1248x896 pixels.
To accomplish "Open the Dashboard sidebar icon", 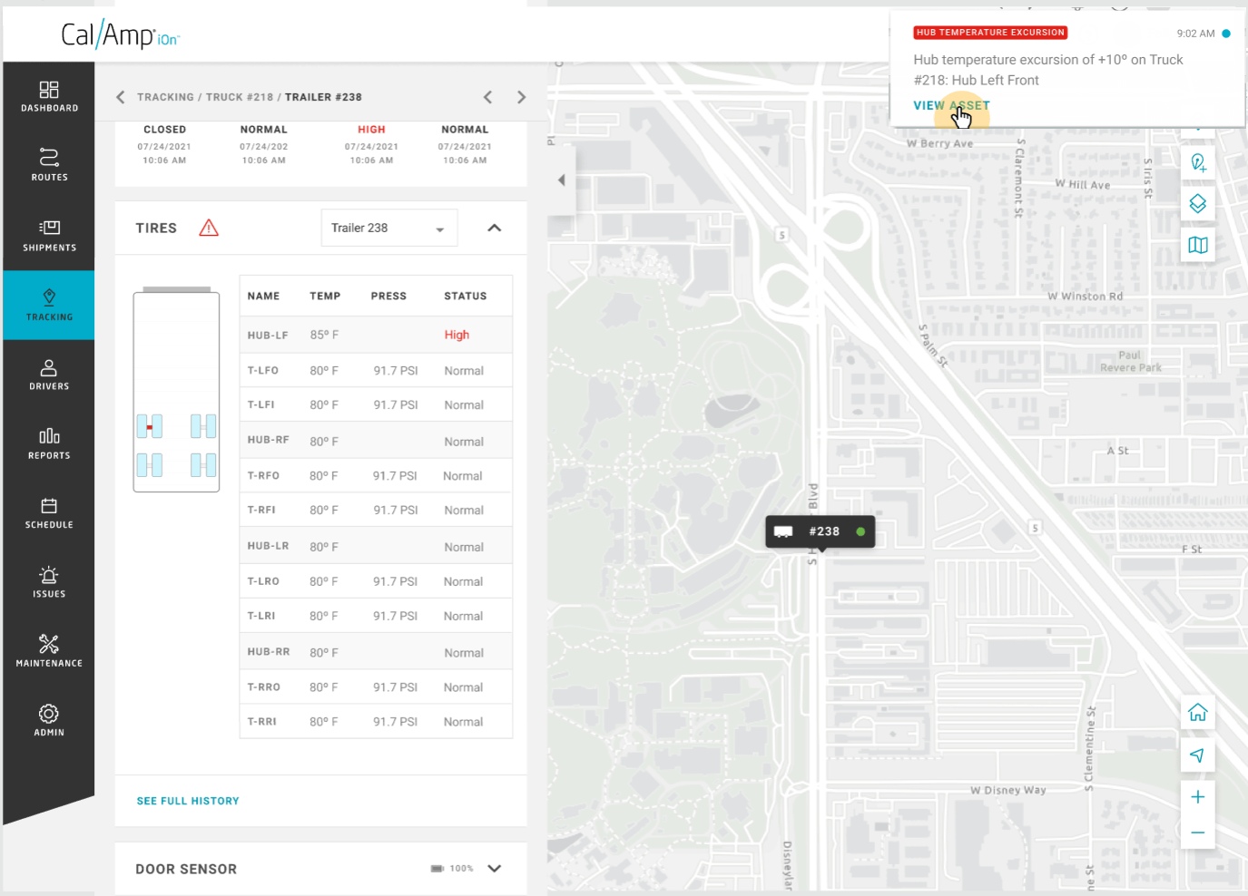I will click(49, 90).
